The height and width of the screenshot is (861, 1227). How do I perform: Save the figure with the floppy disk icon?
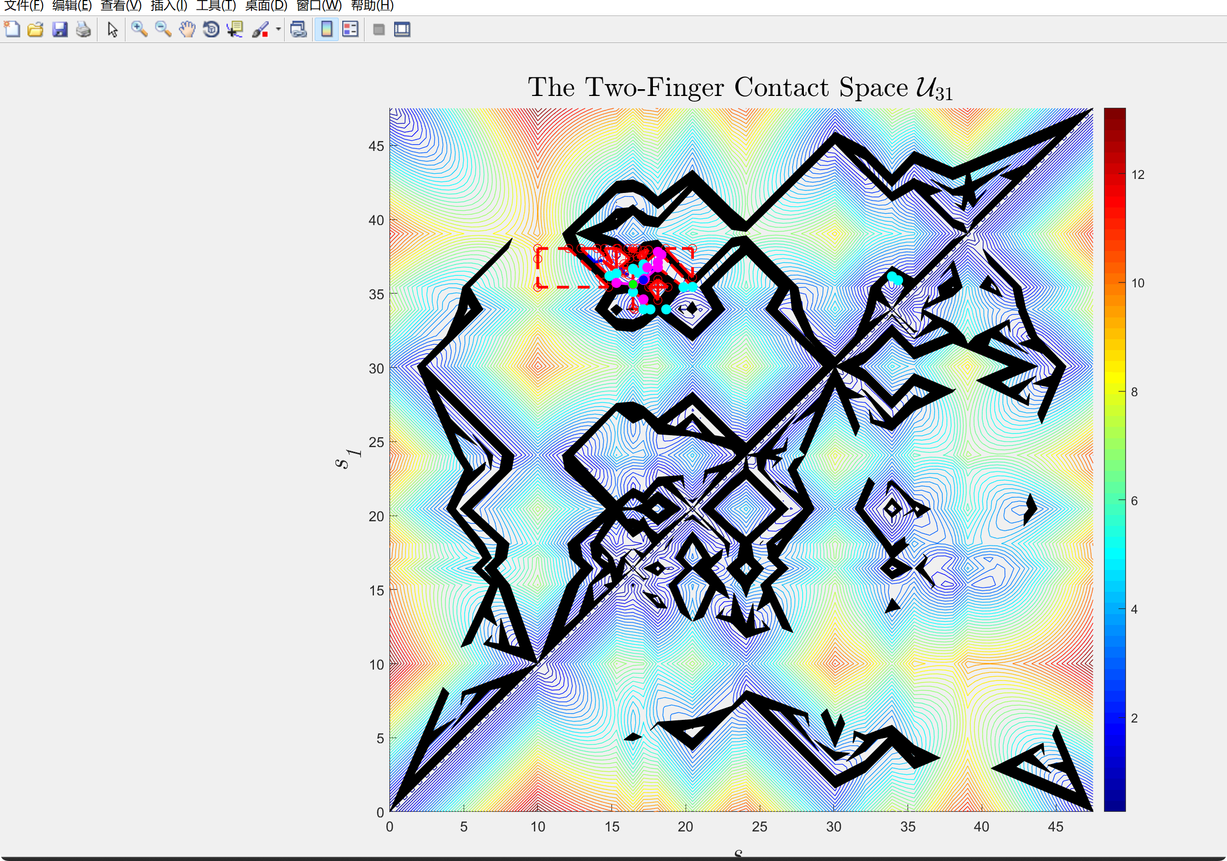[x=59, y=30]
